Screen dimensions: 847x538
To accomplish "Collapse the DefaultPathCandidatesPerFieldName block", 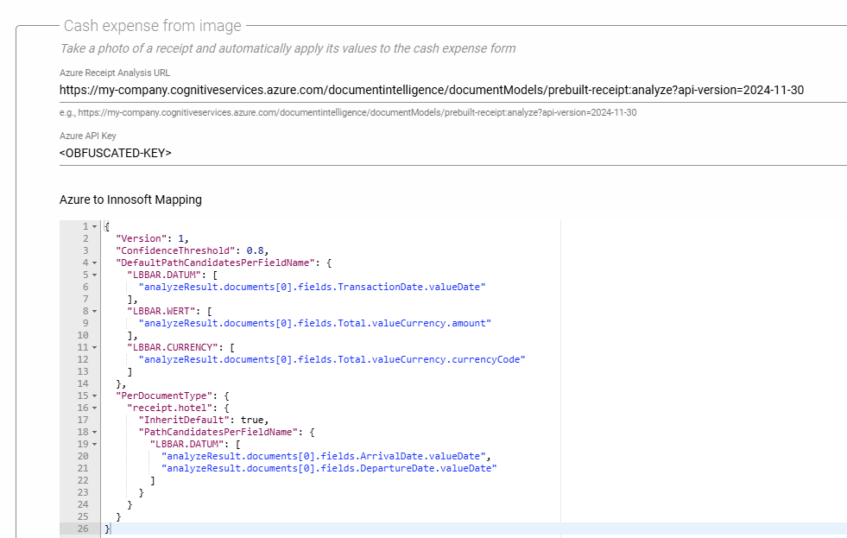I will (x=94, y=263).
